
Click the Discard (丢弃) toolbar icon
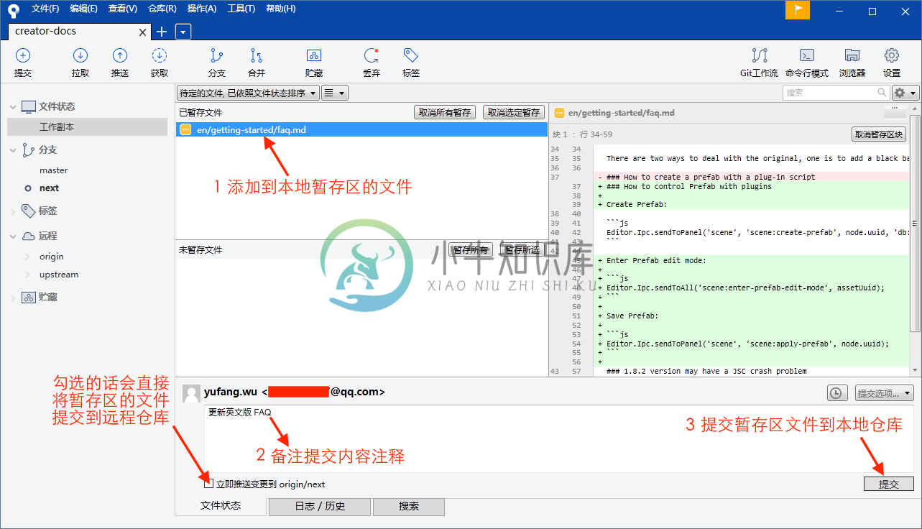(371, 56)
